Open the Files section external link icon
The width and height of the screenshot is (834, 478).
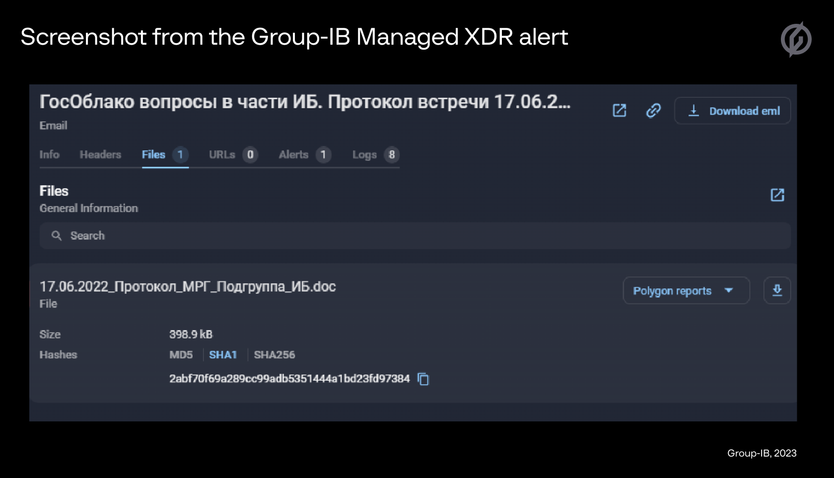coord(777,195)
